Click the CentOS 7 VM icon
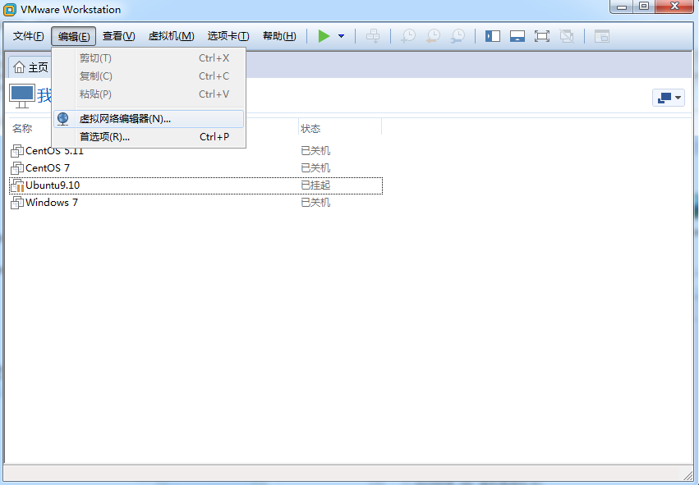Screen dimensions: 699x485 coord(17,168)
